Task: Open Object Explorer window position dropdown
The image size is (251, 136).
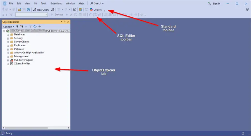Action: [61, 22]
